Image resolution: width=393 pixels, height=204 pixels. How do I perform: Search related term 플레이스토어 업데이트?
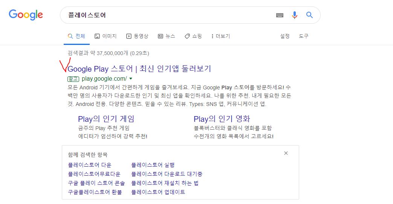tap(158, 192)
